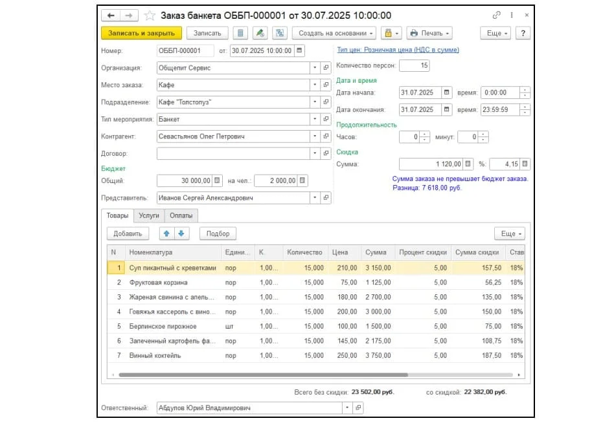Screen dimensions: 592x425
Task: Click the Записать button
Action: (207, 33)
